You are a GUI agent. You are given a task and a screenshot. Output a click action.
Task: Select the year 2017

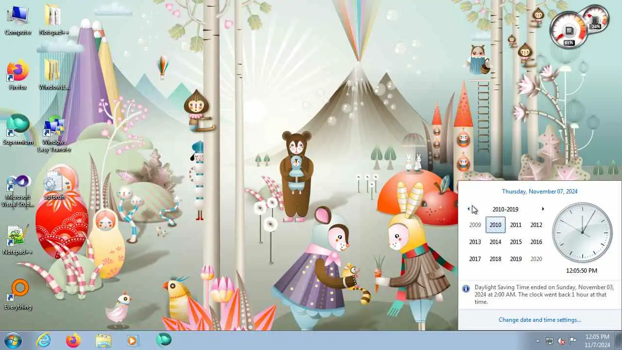[x=475, y=259]
